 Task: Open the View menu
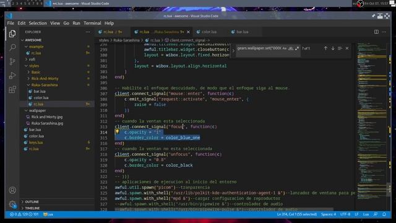click(x=55, y=23)
